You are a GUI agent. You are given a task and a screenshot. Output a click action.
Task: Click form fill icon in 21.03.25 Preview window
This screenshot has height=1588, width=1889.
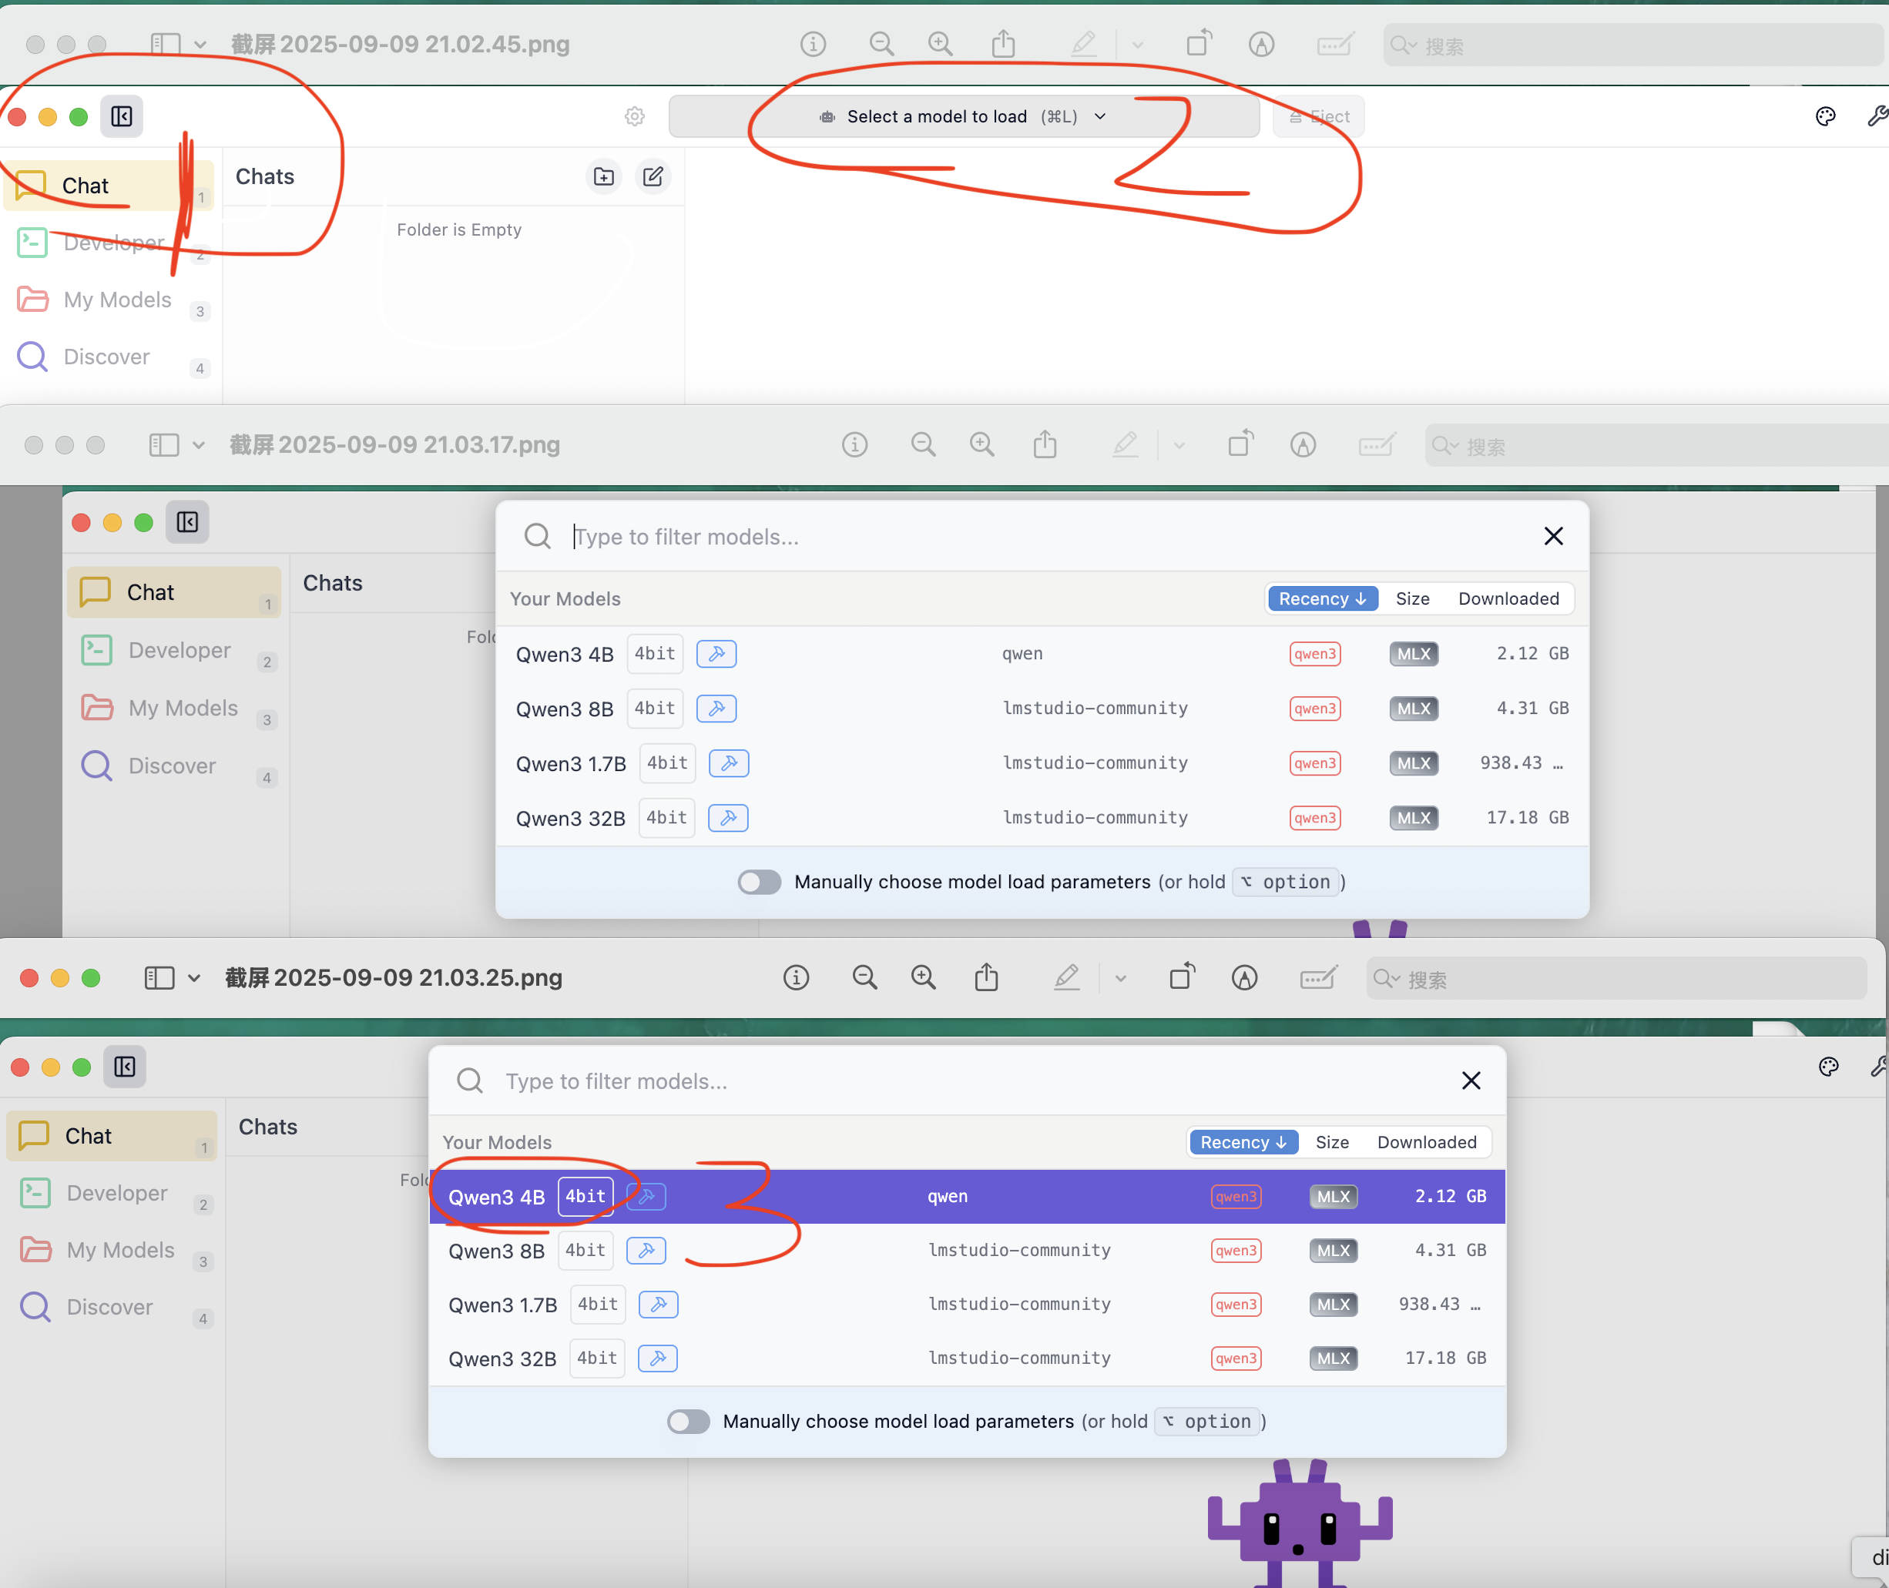[x=1318, y=977]
